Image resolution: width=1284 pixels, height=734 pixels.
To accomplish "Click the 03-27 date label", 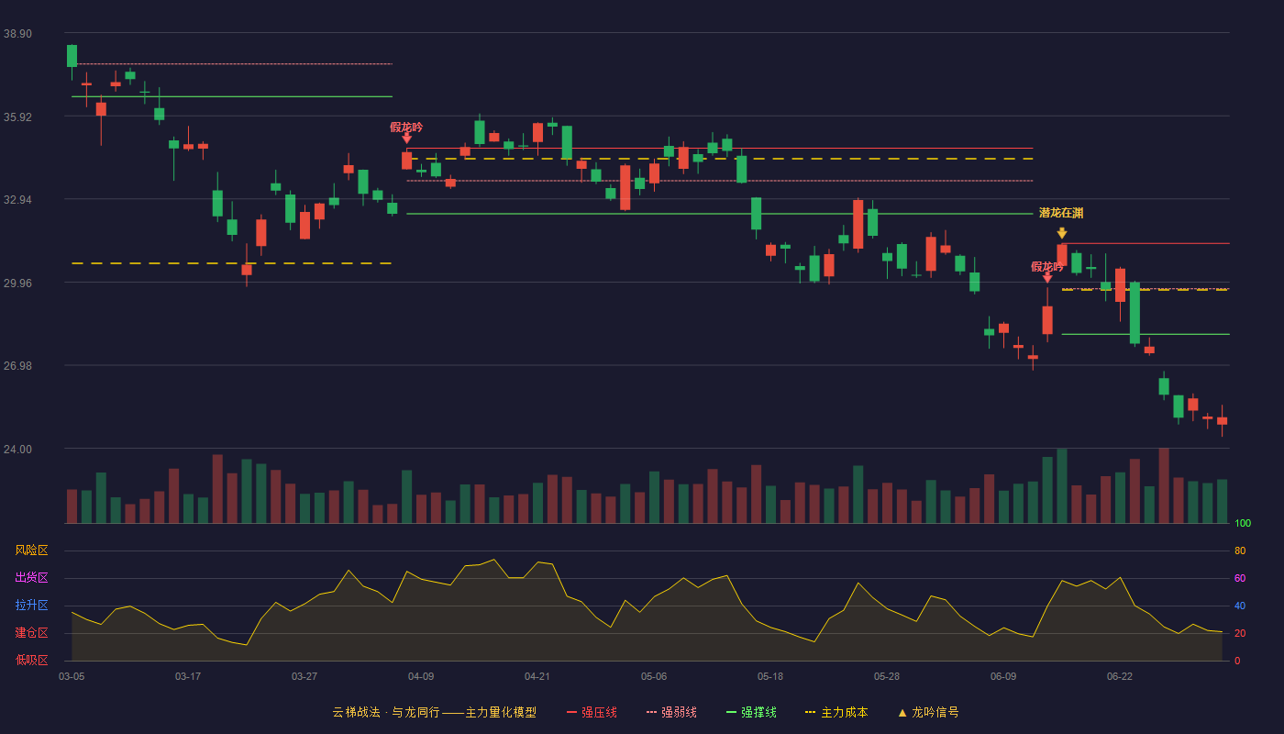I will pos(304,676).
